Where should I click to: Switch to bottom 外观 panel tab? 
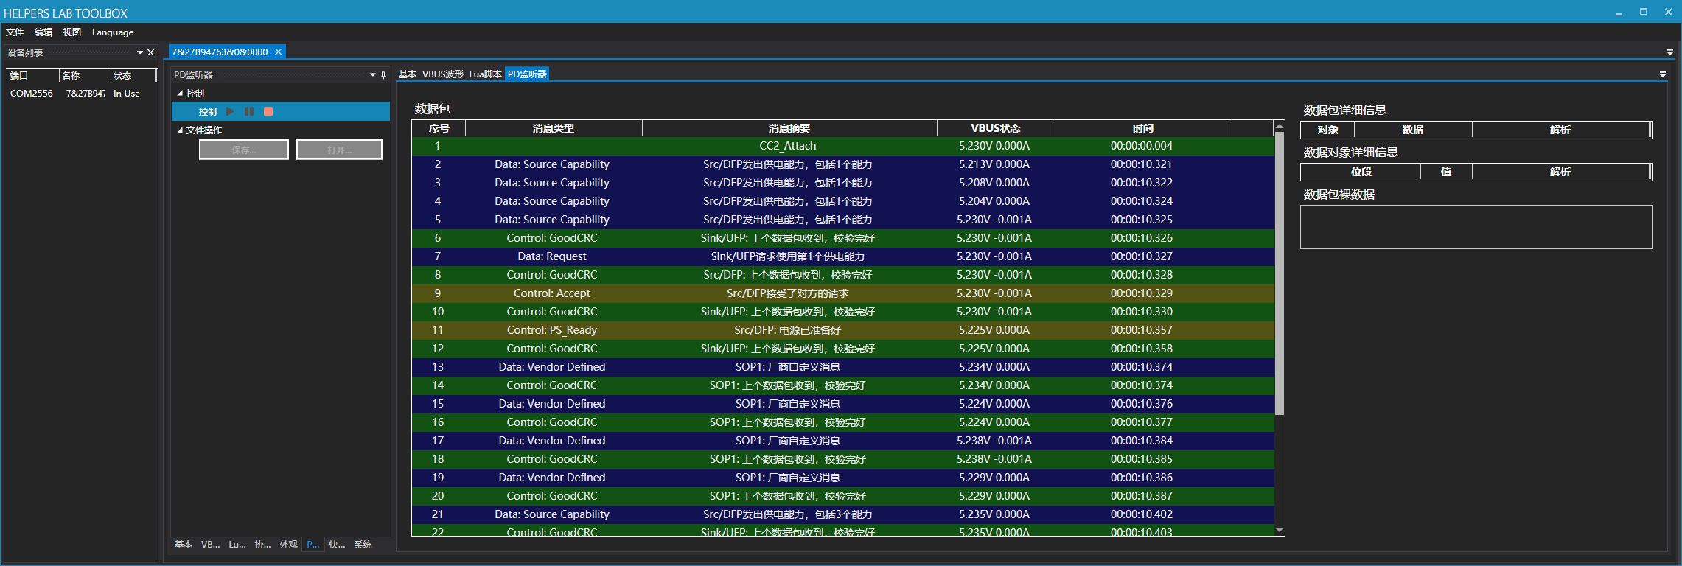(288, 545)
